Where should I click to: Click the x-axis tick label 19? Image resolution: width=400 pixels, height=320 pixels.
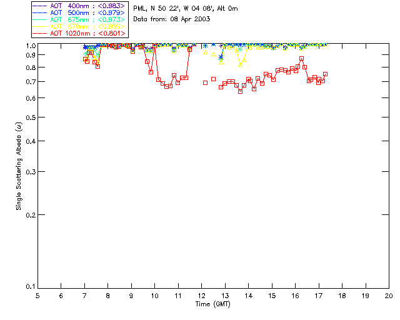[366, 296]
